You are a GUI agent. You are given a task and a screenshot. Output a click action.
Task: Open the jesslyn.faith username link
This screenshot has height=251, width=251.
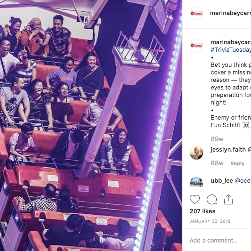[228, 150]
